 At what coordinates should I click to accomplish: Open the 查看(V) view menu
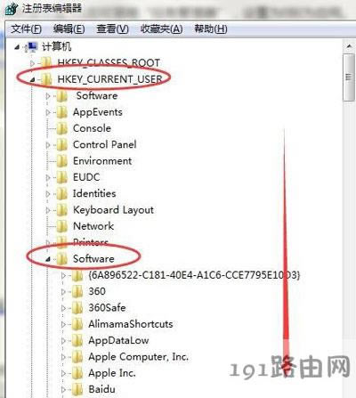pos(112,29)
